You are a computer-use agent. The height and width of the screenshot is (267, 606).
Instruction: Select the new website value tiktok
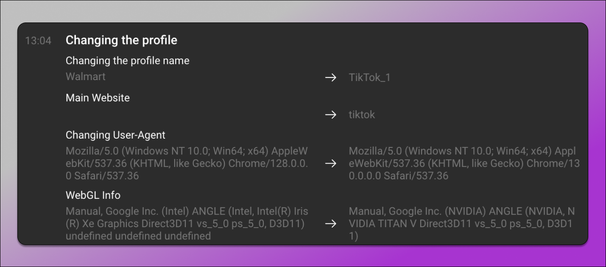pos(362,115)
